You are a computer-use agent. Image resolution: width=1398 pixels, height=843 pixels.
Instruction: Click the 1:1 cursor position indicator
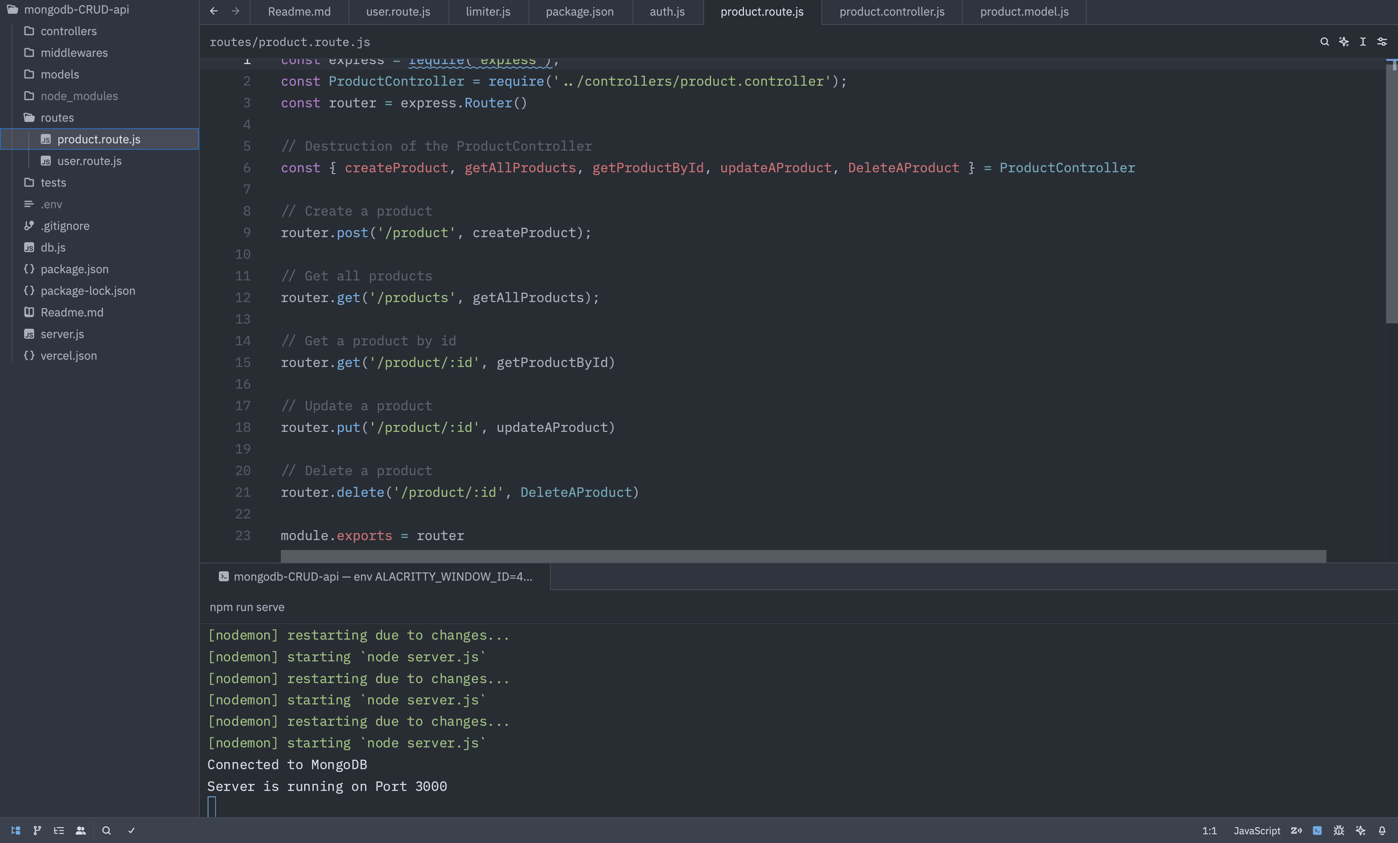1209,831
